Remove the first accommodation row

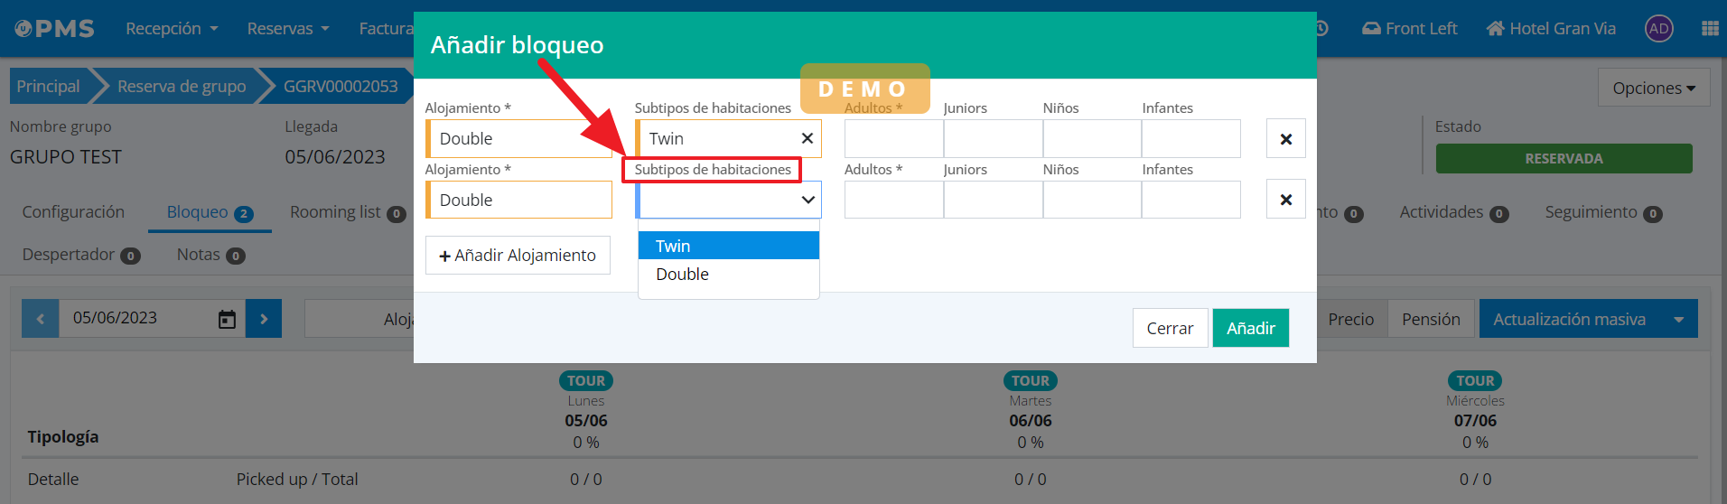click(1285, 139)
